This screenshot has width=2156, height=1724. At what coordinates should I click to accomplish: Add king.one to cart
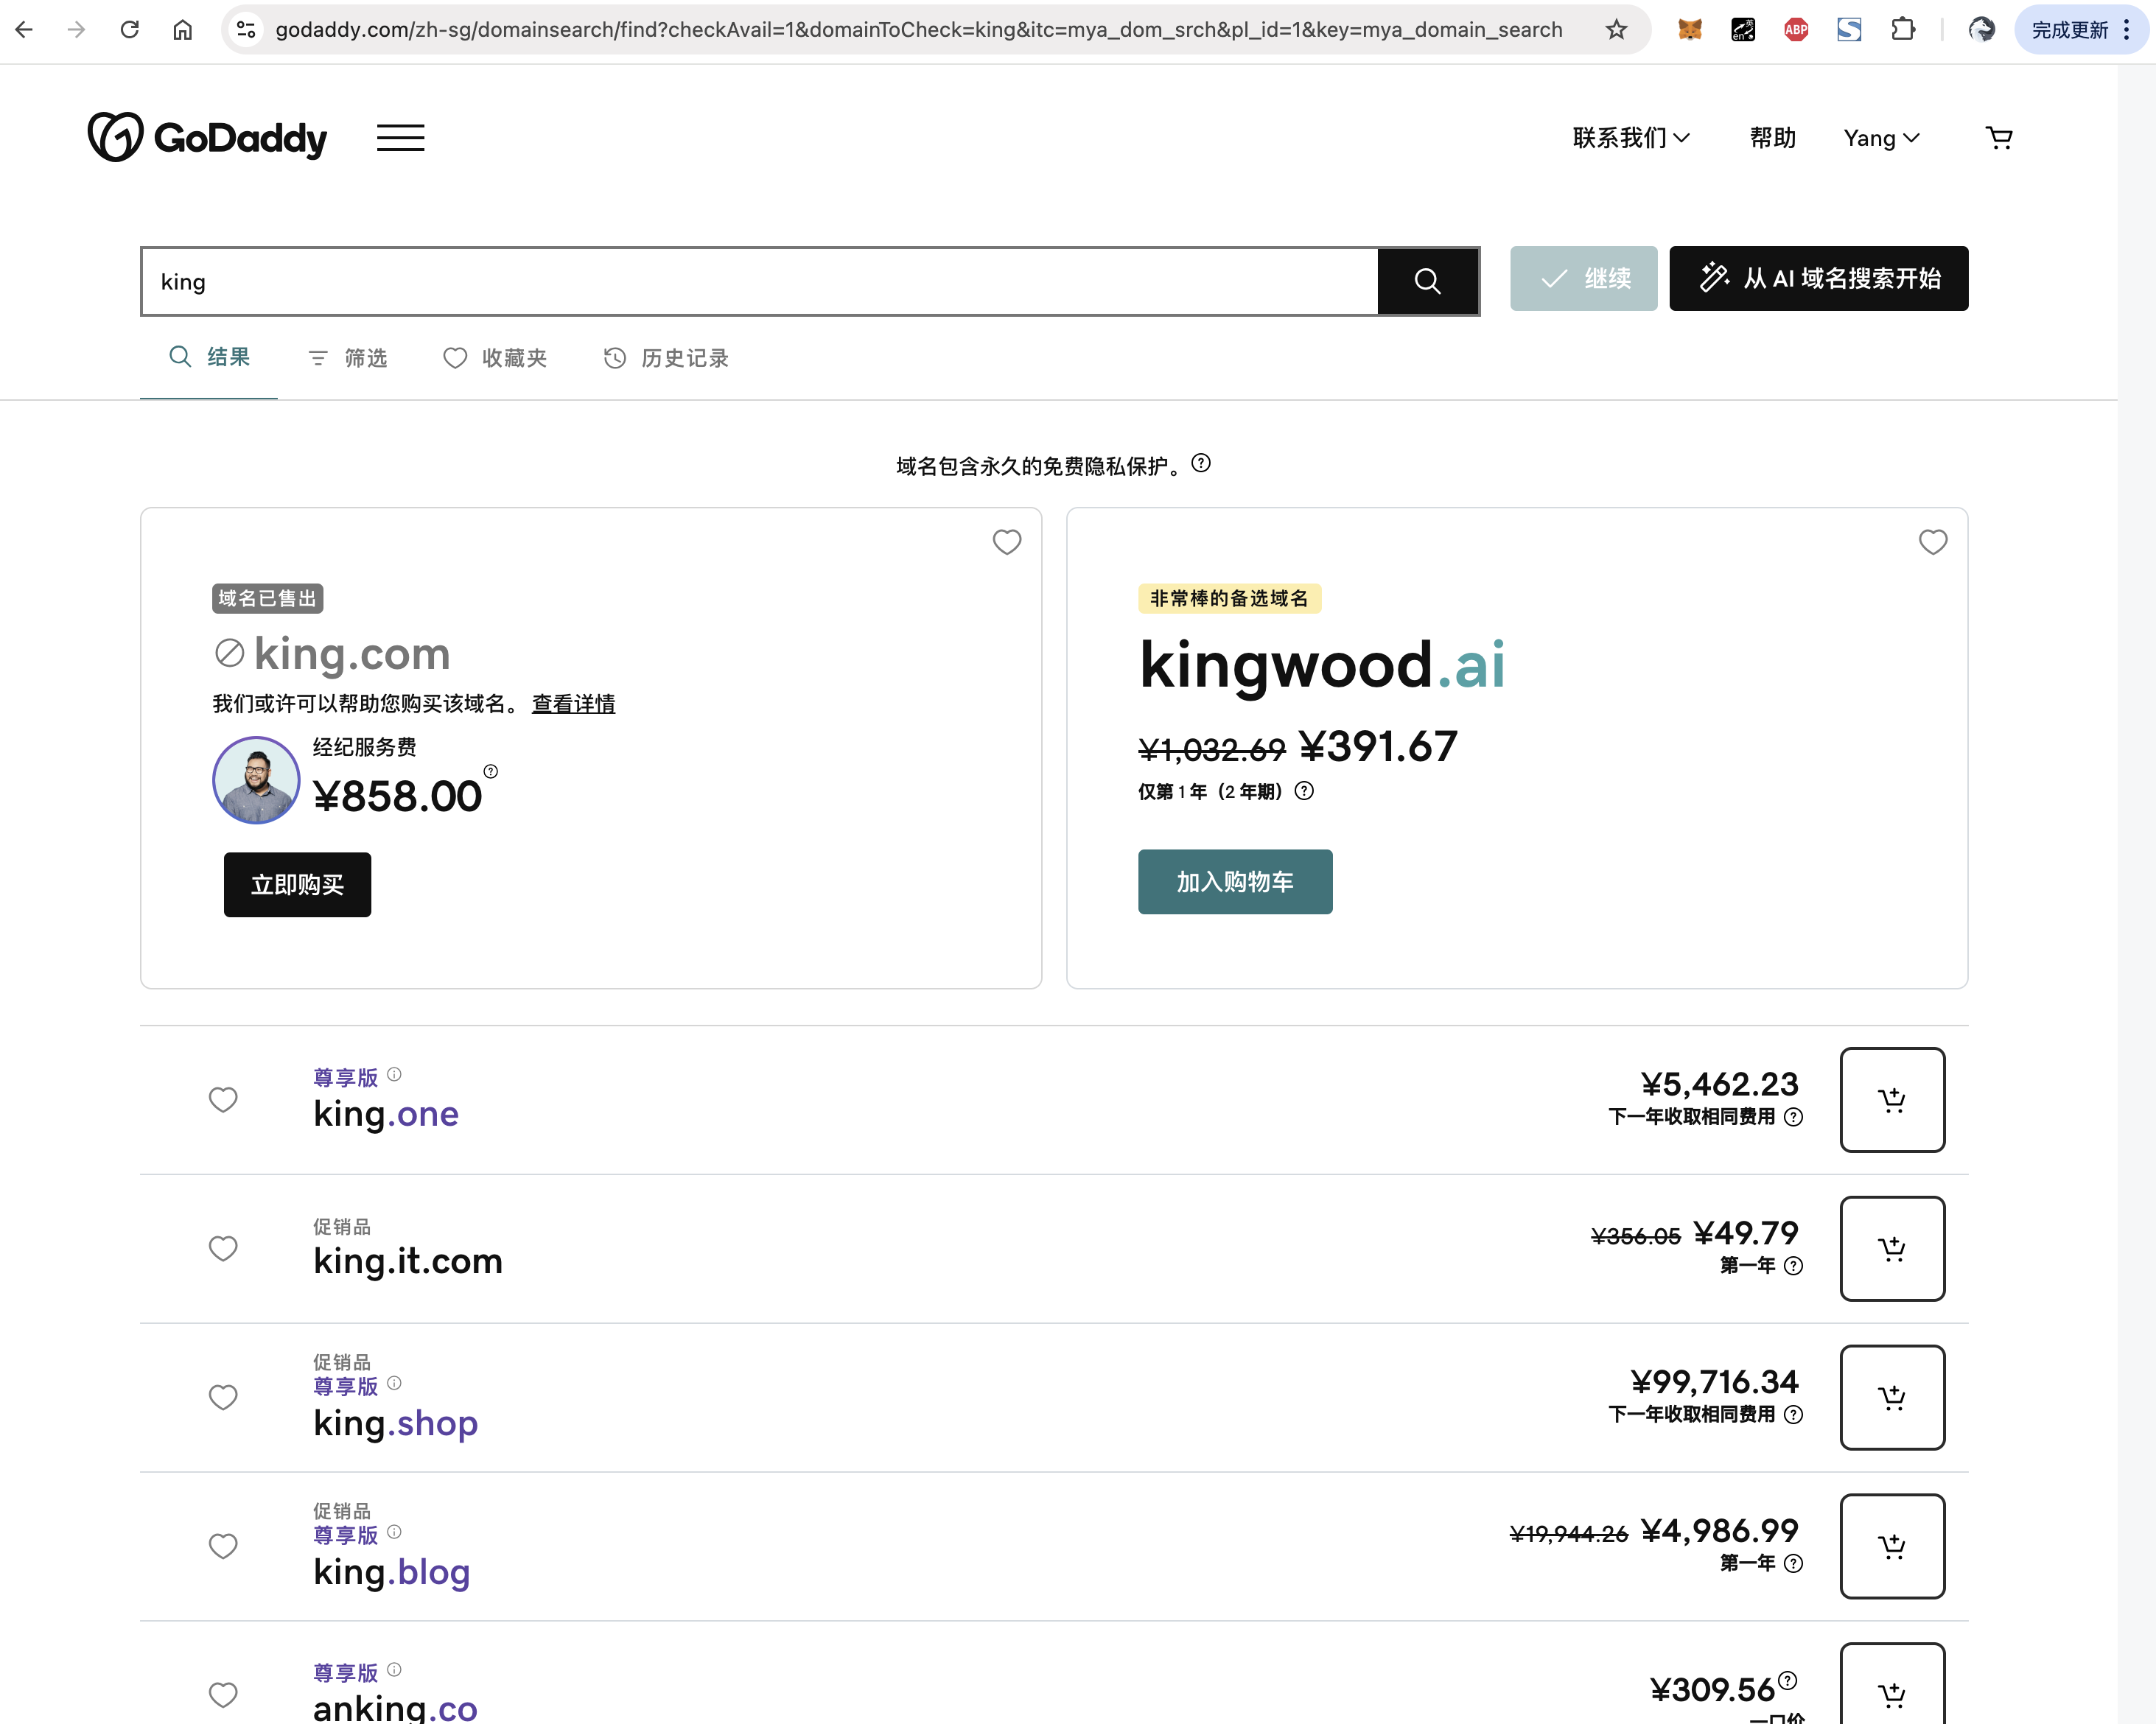(x=1891, y=1099)
